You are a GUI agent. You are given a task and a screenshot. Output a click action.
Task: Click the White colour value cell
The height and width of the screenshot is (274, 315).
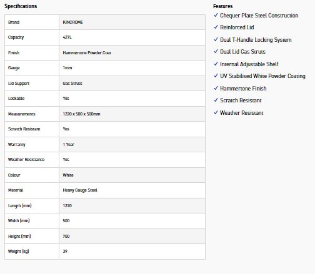point(132,175)
